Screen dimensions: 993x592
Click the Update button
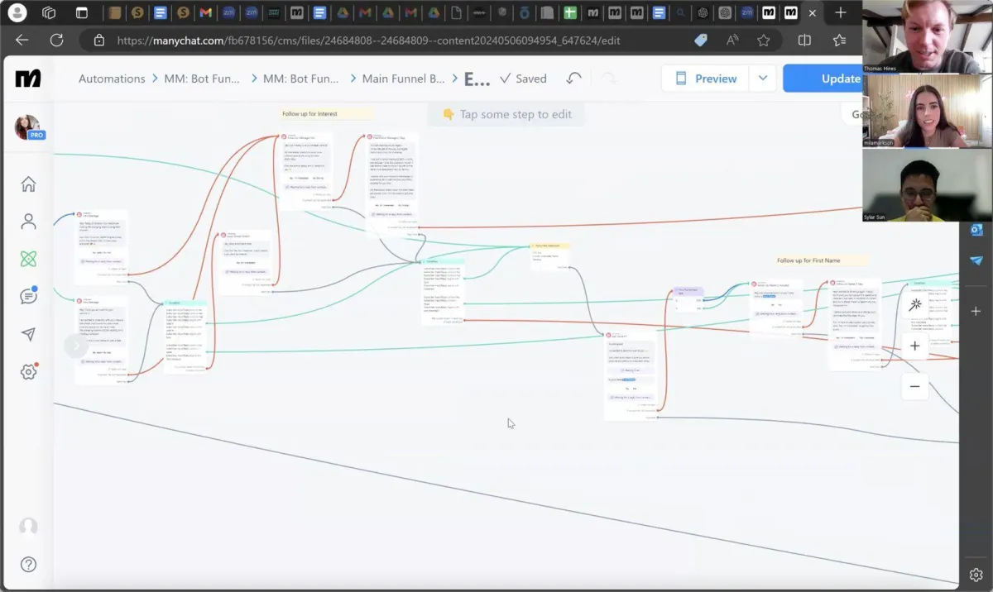[824, 79]
